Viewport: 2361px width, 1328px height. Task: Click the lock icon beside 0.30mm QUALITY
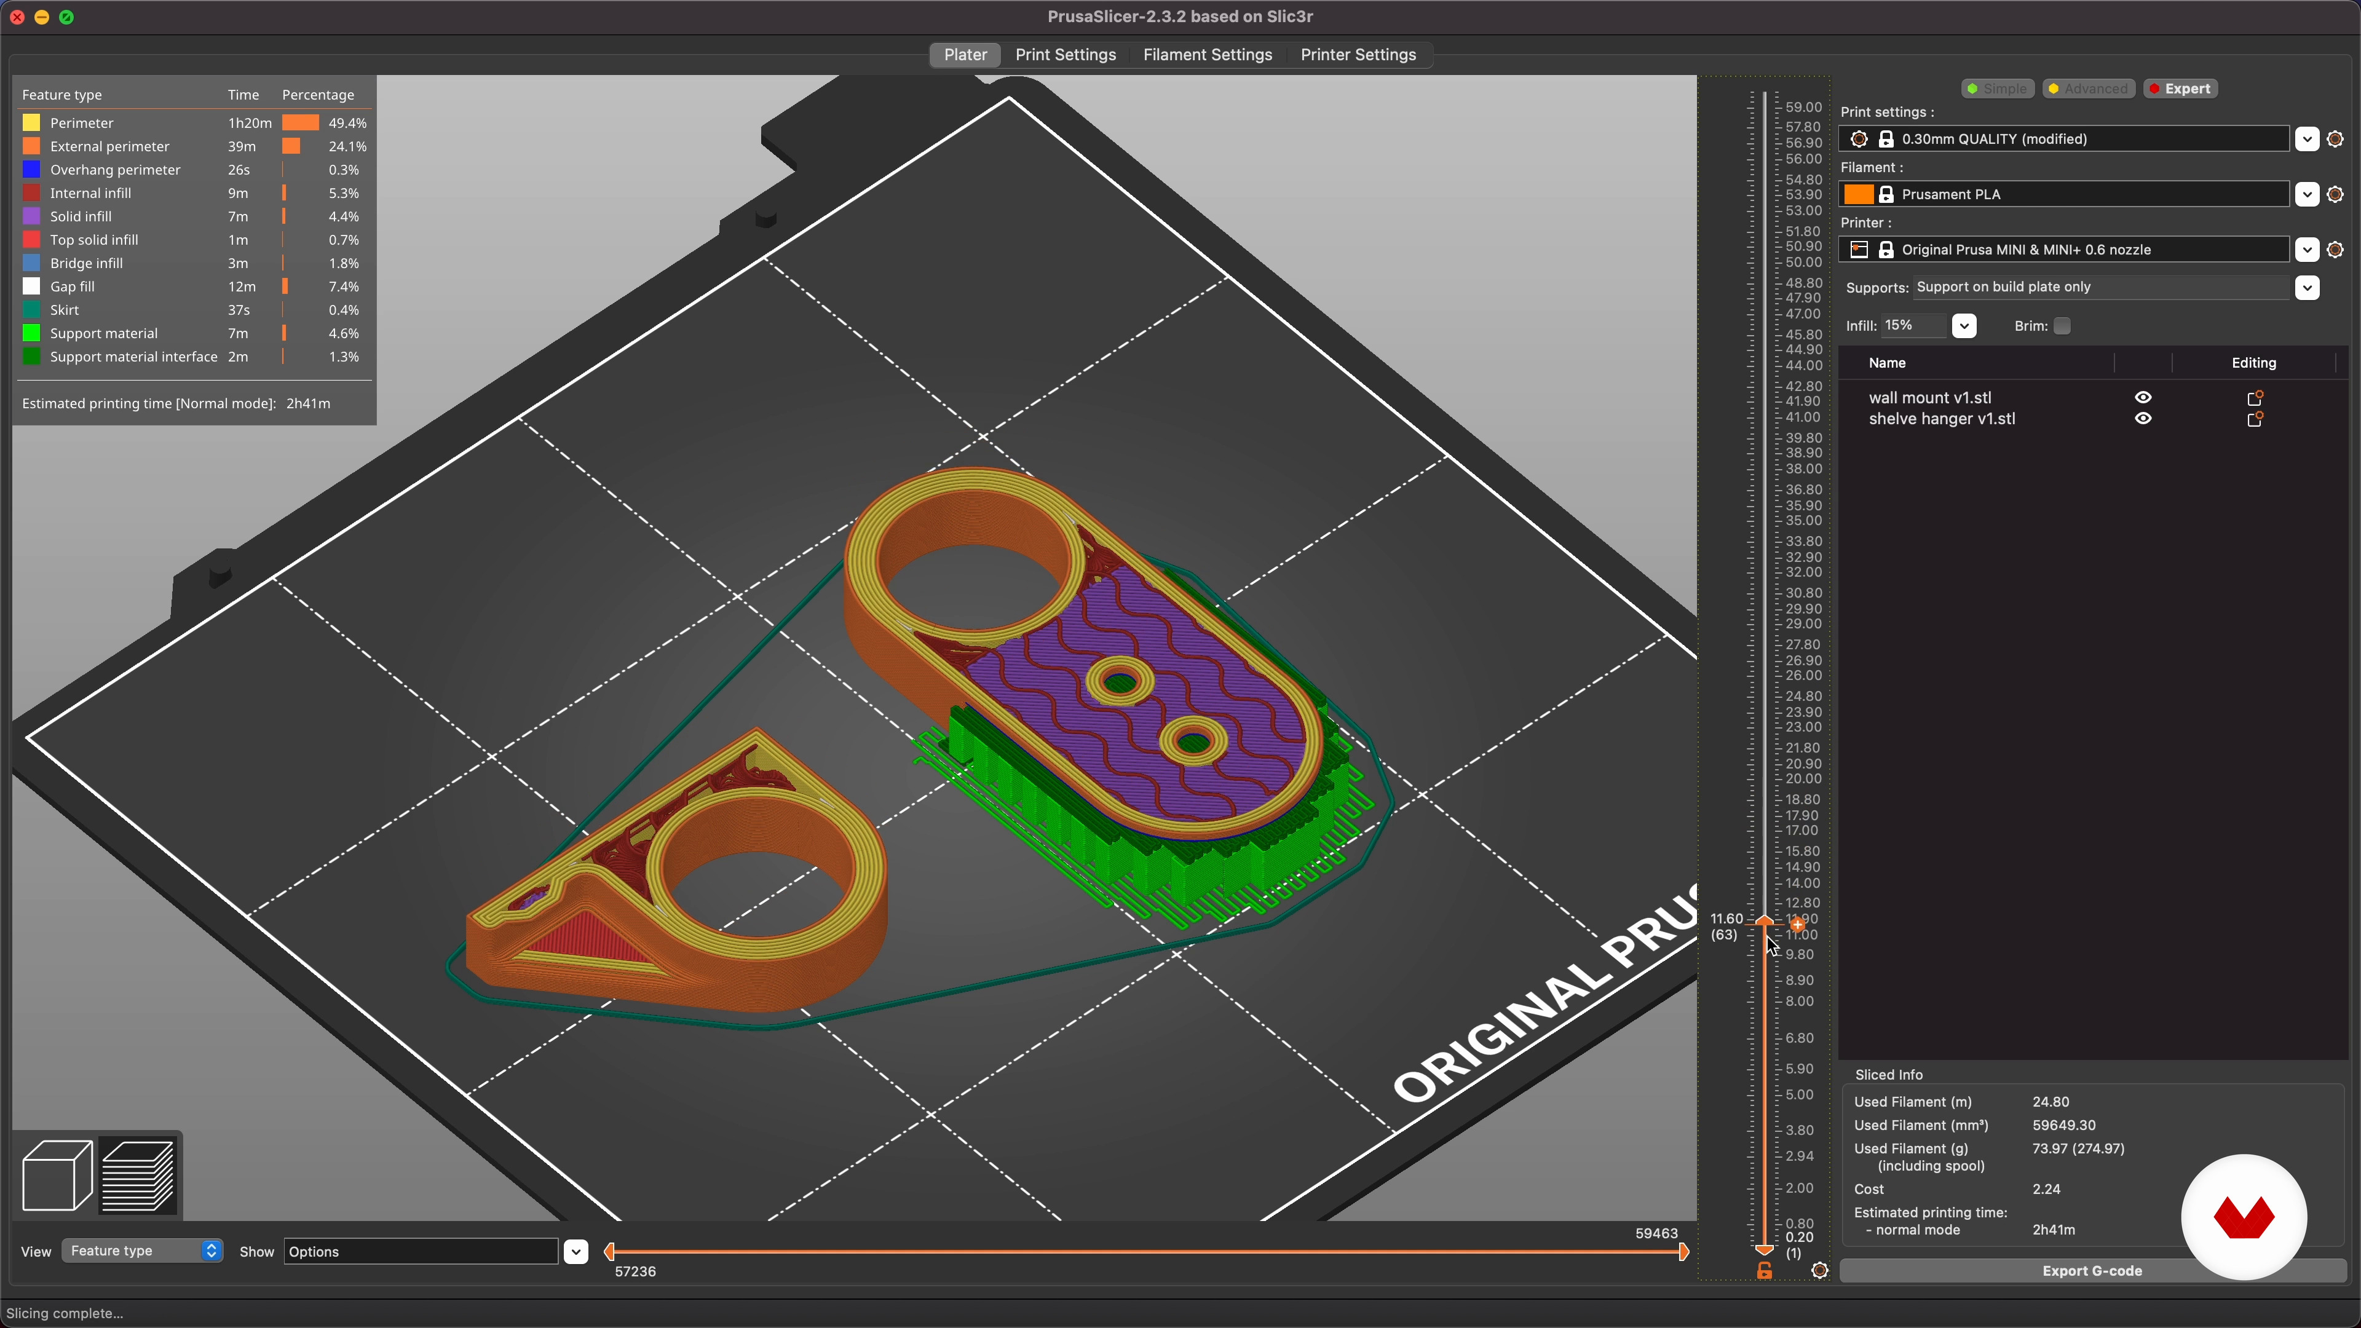pyautogui.click(x=1886, y=140)
